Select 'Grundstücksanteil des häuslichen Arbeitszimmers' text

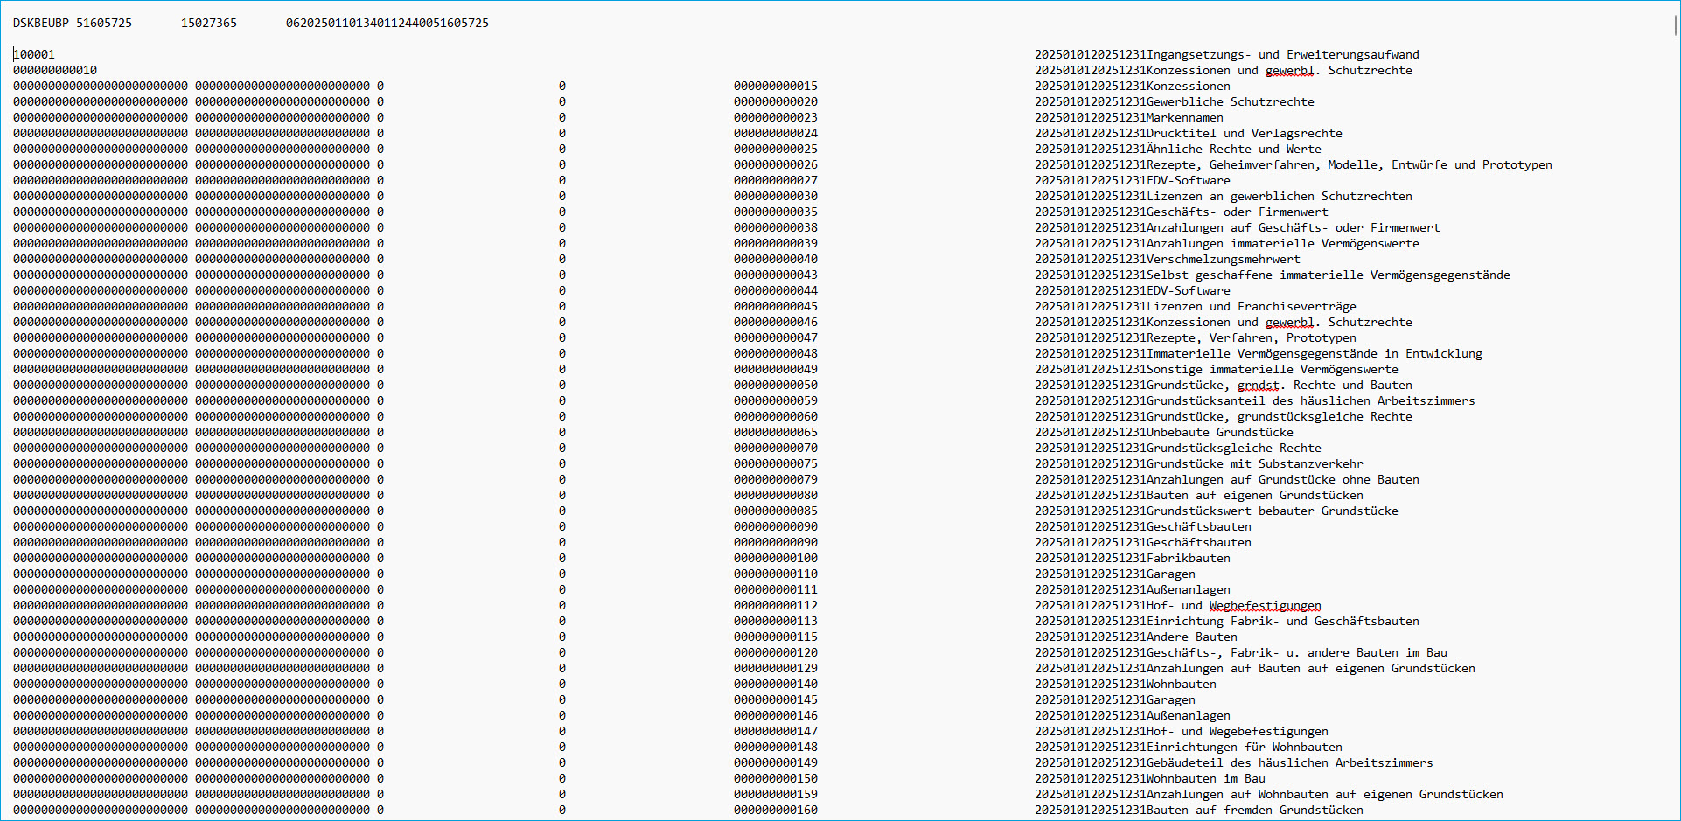[1311, 400]
